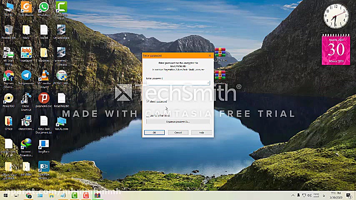Close the Enter password dialog
The height and width of the screenshot is (200, 356).
click(x=210, y=55)
